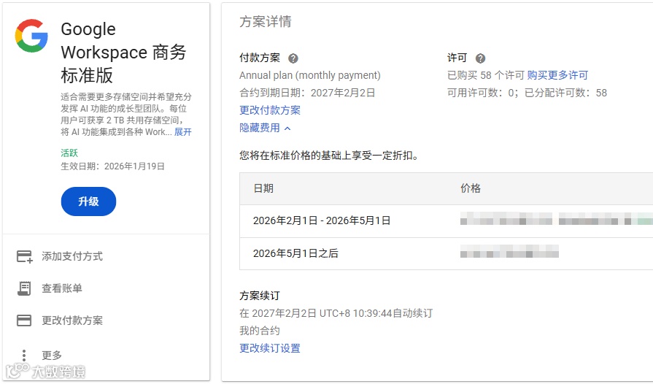
Task: Click the 添加支付方式 card-plus icon
Action: (x=24, y=256)
